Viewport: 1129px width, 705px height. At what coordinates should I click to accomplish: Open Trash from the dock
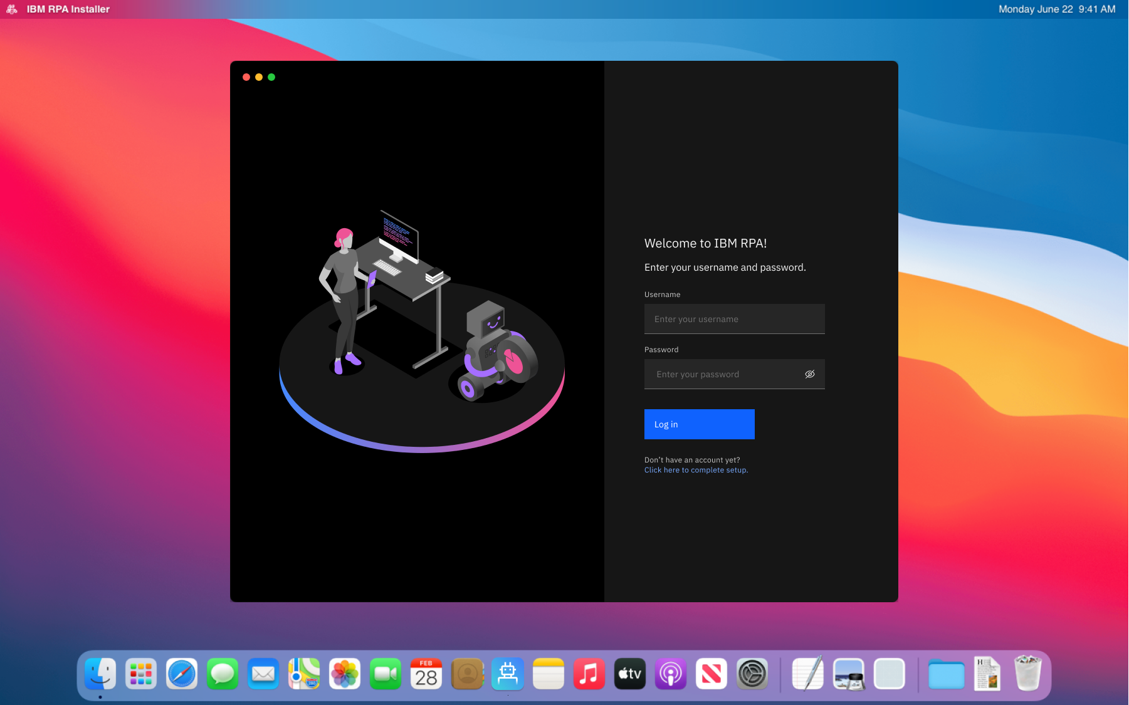(x=1028, y=673)
